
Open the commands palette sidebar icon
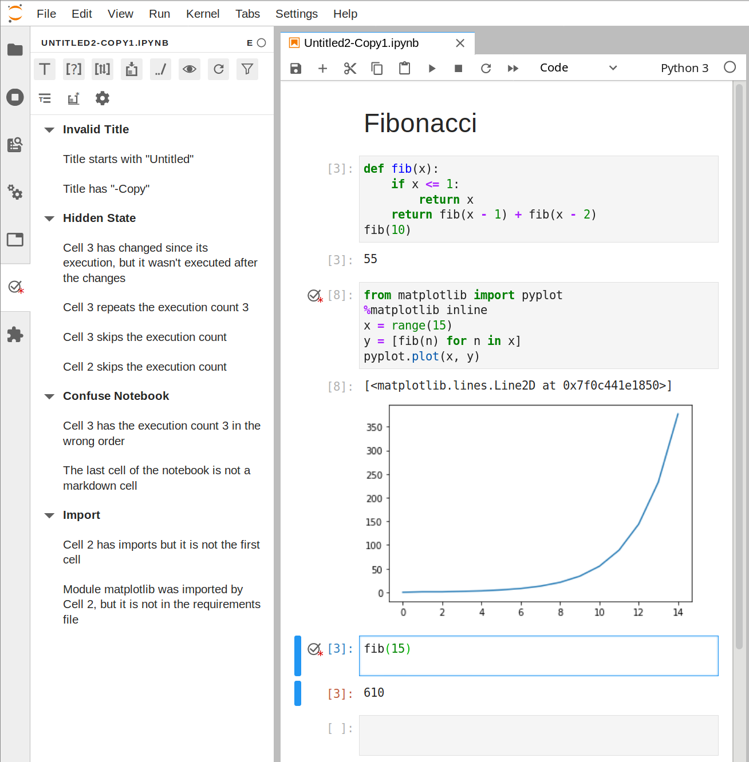point(15,144)
